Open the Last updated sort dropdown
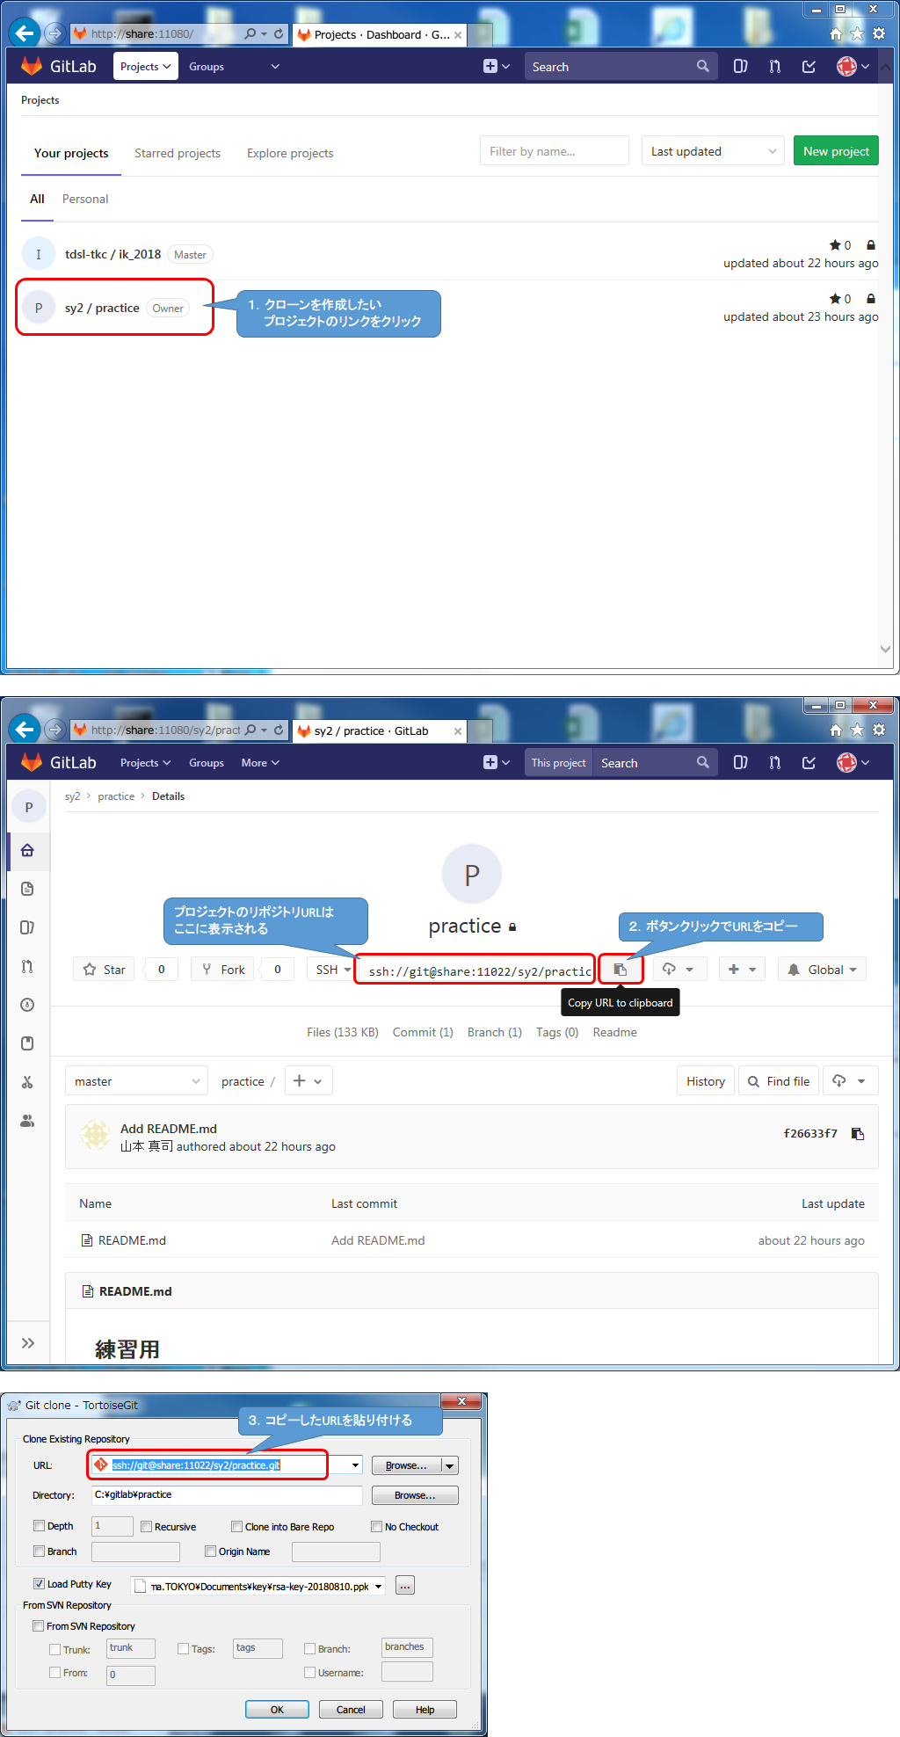This screenshot has height=1737, width=900. (712, 151)
